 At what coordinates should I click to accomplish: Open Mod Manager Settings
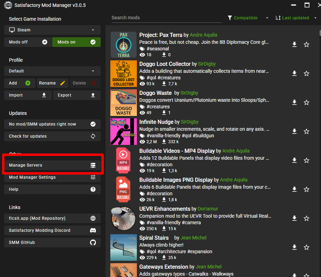click(x=52, y=177)
